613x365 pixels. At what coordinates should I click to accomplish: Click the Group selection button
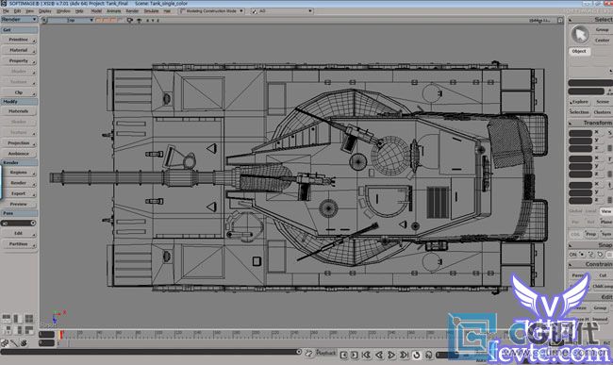[603, 29]
